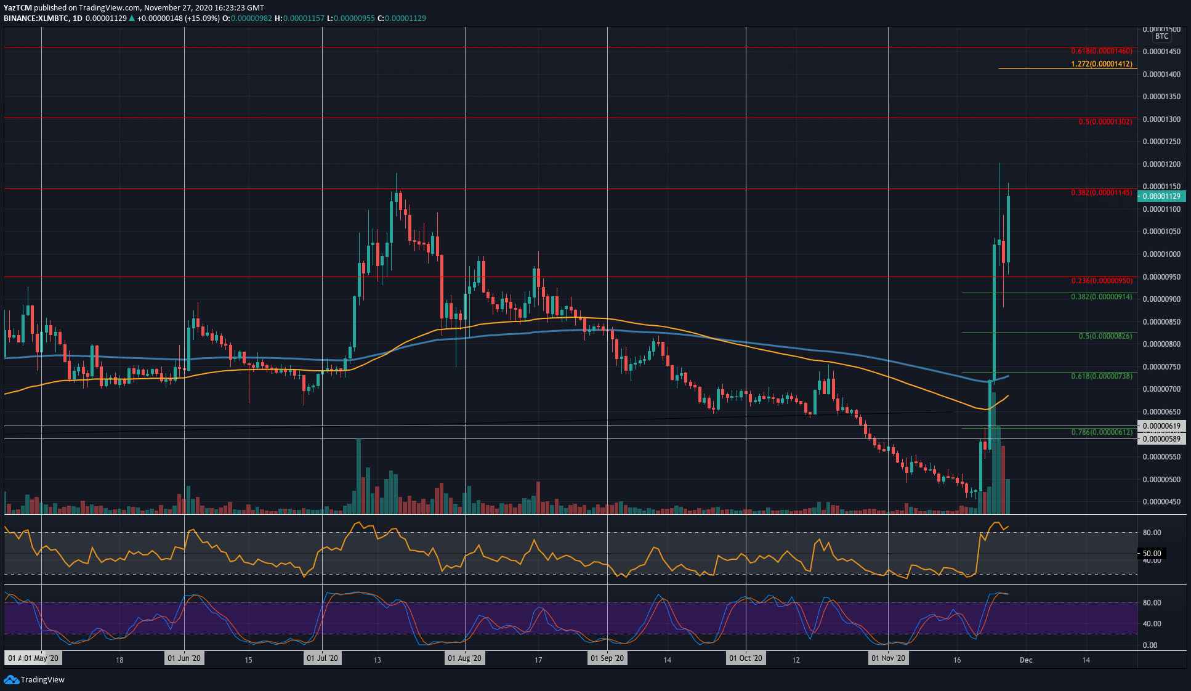The image size is (1191, 691).
Task: Click the white 0.00000619 price label
Action: [x=1161, y=426]
